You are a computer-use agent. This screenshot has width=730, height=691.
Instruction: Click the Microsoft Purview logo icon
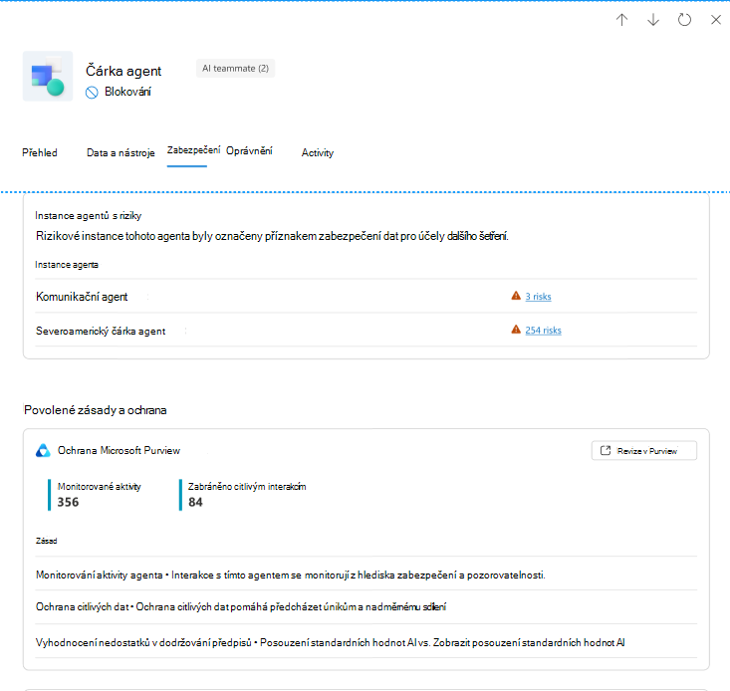click(x=43, y=450)
